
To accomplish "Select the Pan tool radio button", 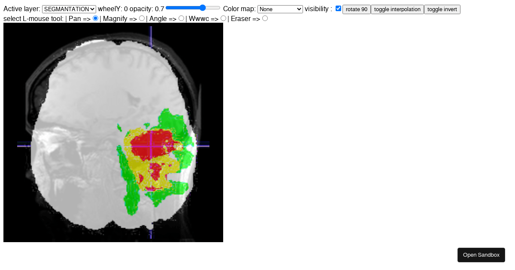I will coord(96,18).
